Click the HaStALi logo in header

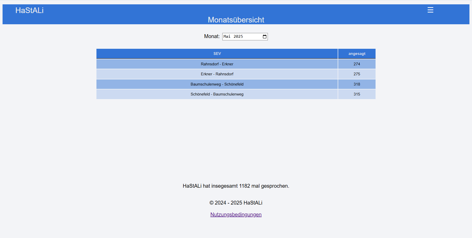[29, 10]
